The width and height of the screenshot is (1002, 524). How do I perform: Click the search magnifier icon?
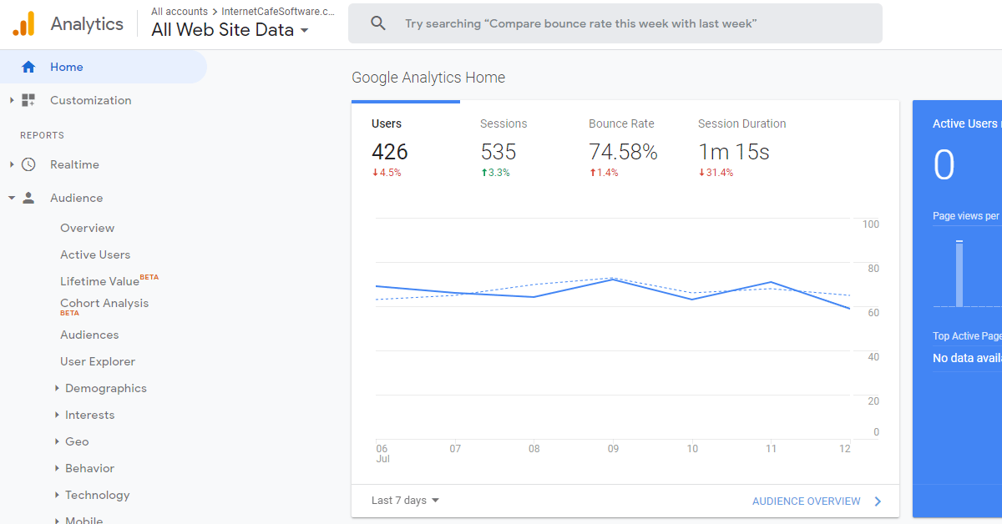tap(378, 23)
